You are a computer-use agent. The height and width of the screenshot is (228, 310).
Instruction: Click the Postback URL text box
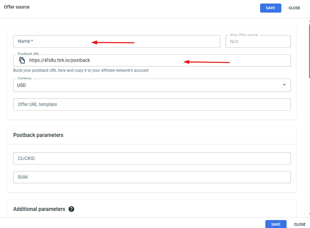tap(155, 60)
